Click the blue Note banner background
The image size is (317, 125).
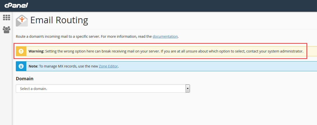[213, 66]
